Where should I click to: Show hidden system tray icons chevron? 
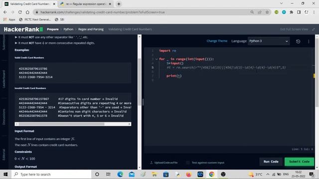tap(268, 175)
